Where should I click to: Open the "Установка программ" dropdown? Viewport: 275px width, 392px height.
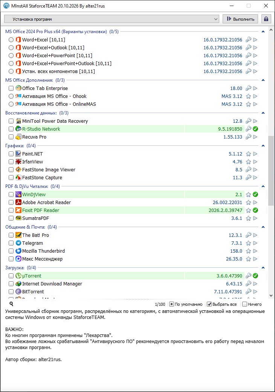(112, 19)
